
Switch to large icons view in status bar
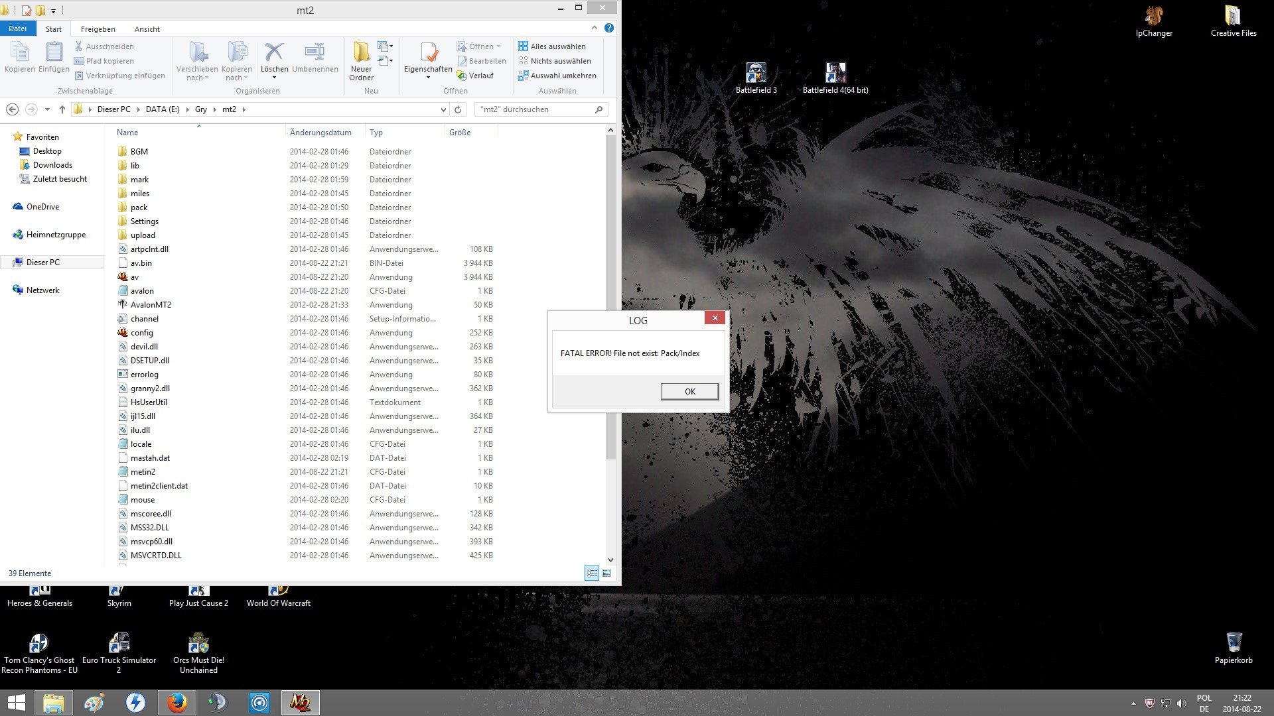606,573
